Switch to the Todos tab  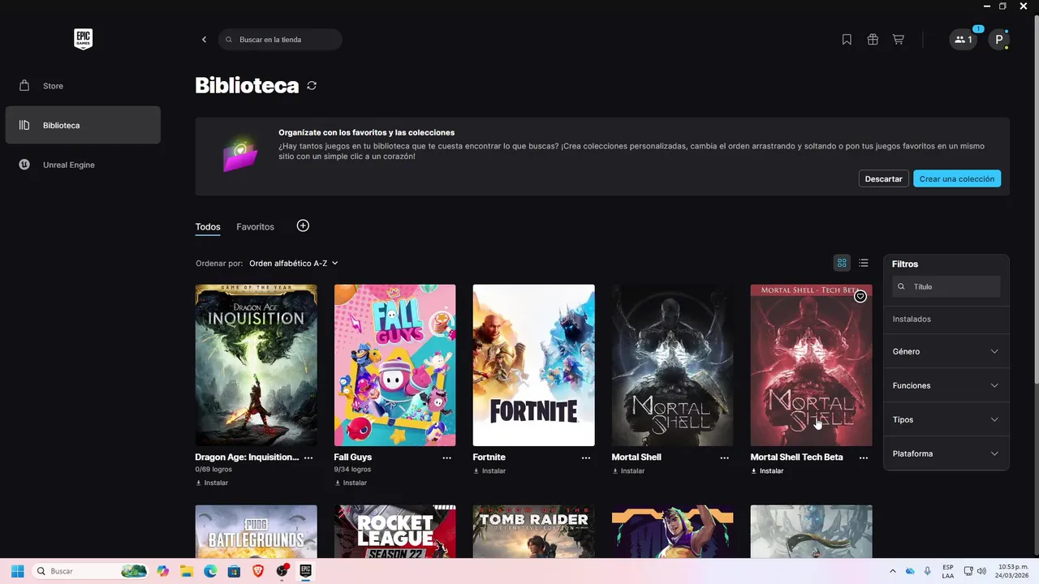tap(208, 226)
